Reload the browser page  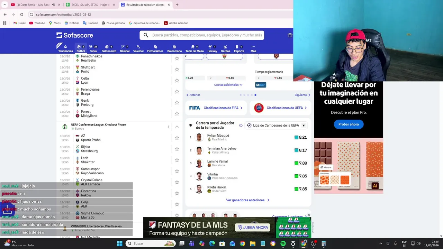pos(21,15)
